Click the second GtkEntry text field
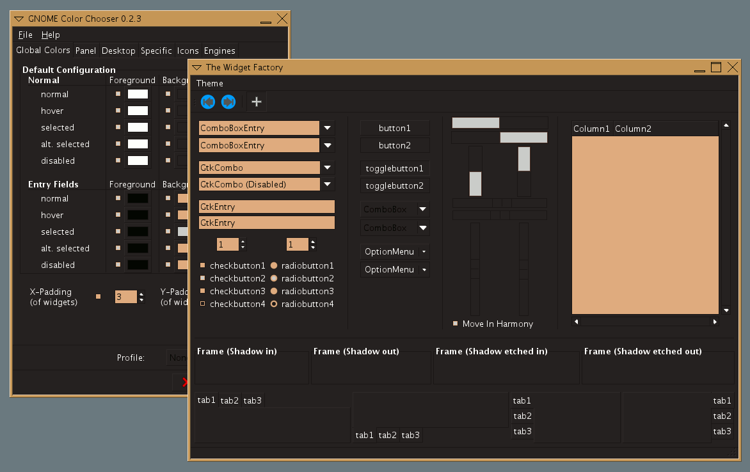The width and height of the screenshot is (750, 472). 267,223
